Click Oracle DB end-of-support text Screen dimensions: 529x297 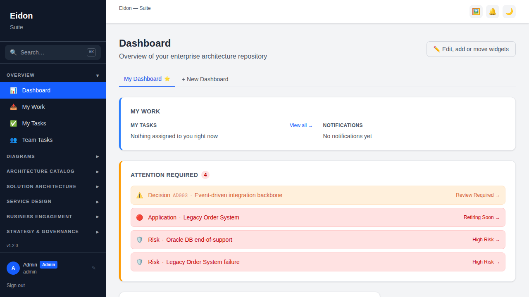[199, 240]
